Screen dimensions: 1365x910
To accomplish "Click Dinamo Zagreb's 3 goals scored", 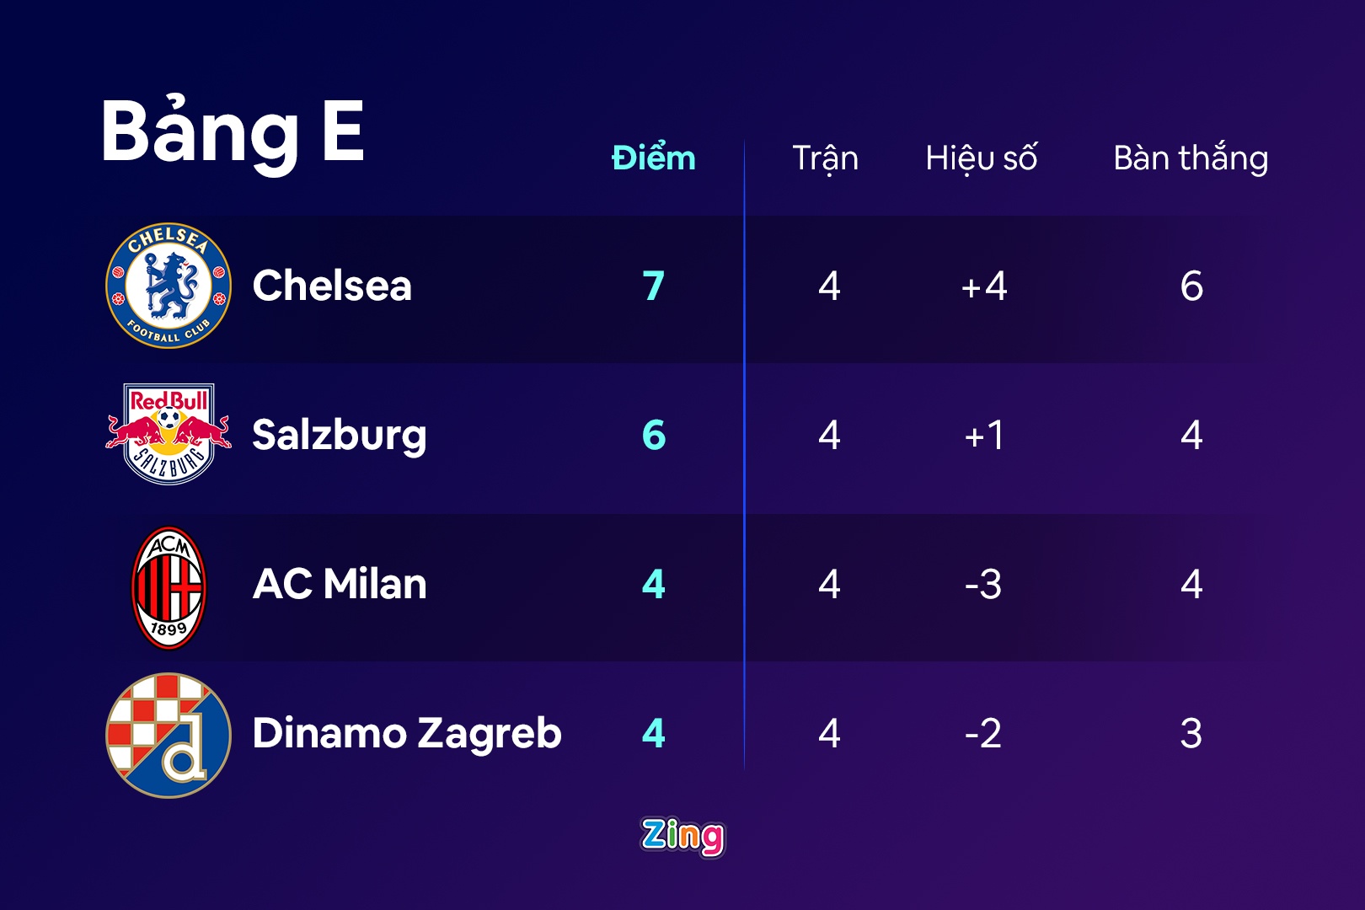I will [x=1191, y=734].
